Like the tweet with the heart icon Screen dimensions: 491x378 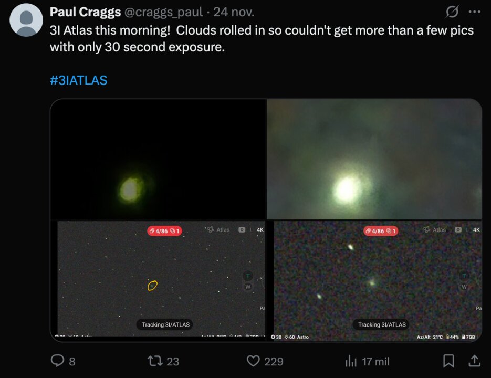254,361
